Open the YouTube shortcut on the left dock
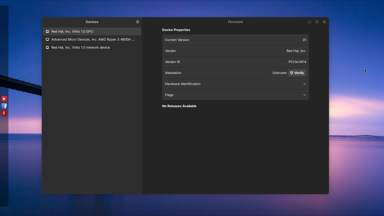384x216 pixels. click(4, 99)
